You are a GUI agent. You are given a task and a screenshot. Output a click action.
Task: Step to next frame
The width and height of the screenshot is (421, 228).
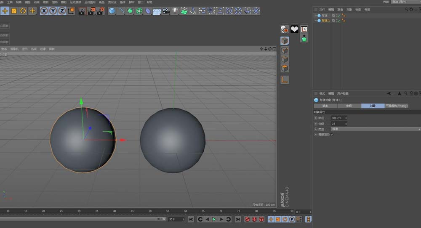[x=221, y=220]
